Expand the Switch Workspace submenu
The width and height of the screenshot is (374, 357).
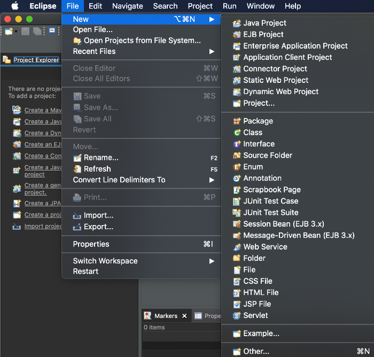(141, 261)
